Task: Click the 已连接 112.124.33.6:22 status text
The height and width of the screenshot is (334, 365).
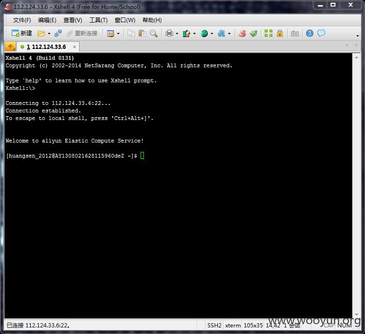Action: (38, 326)
